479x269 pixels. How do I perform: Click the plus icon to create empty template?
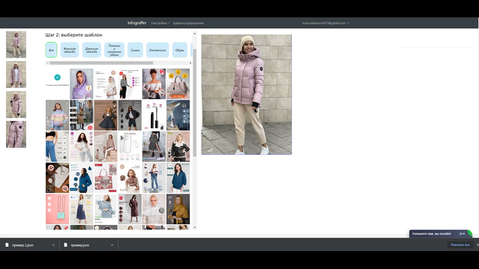pos(57,77)
